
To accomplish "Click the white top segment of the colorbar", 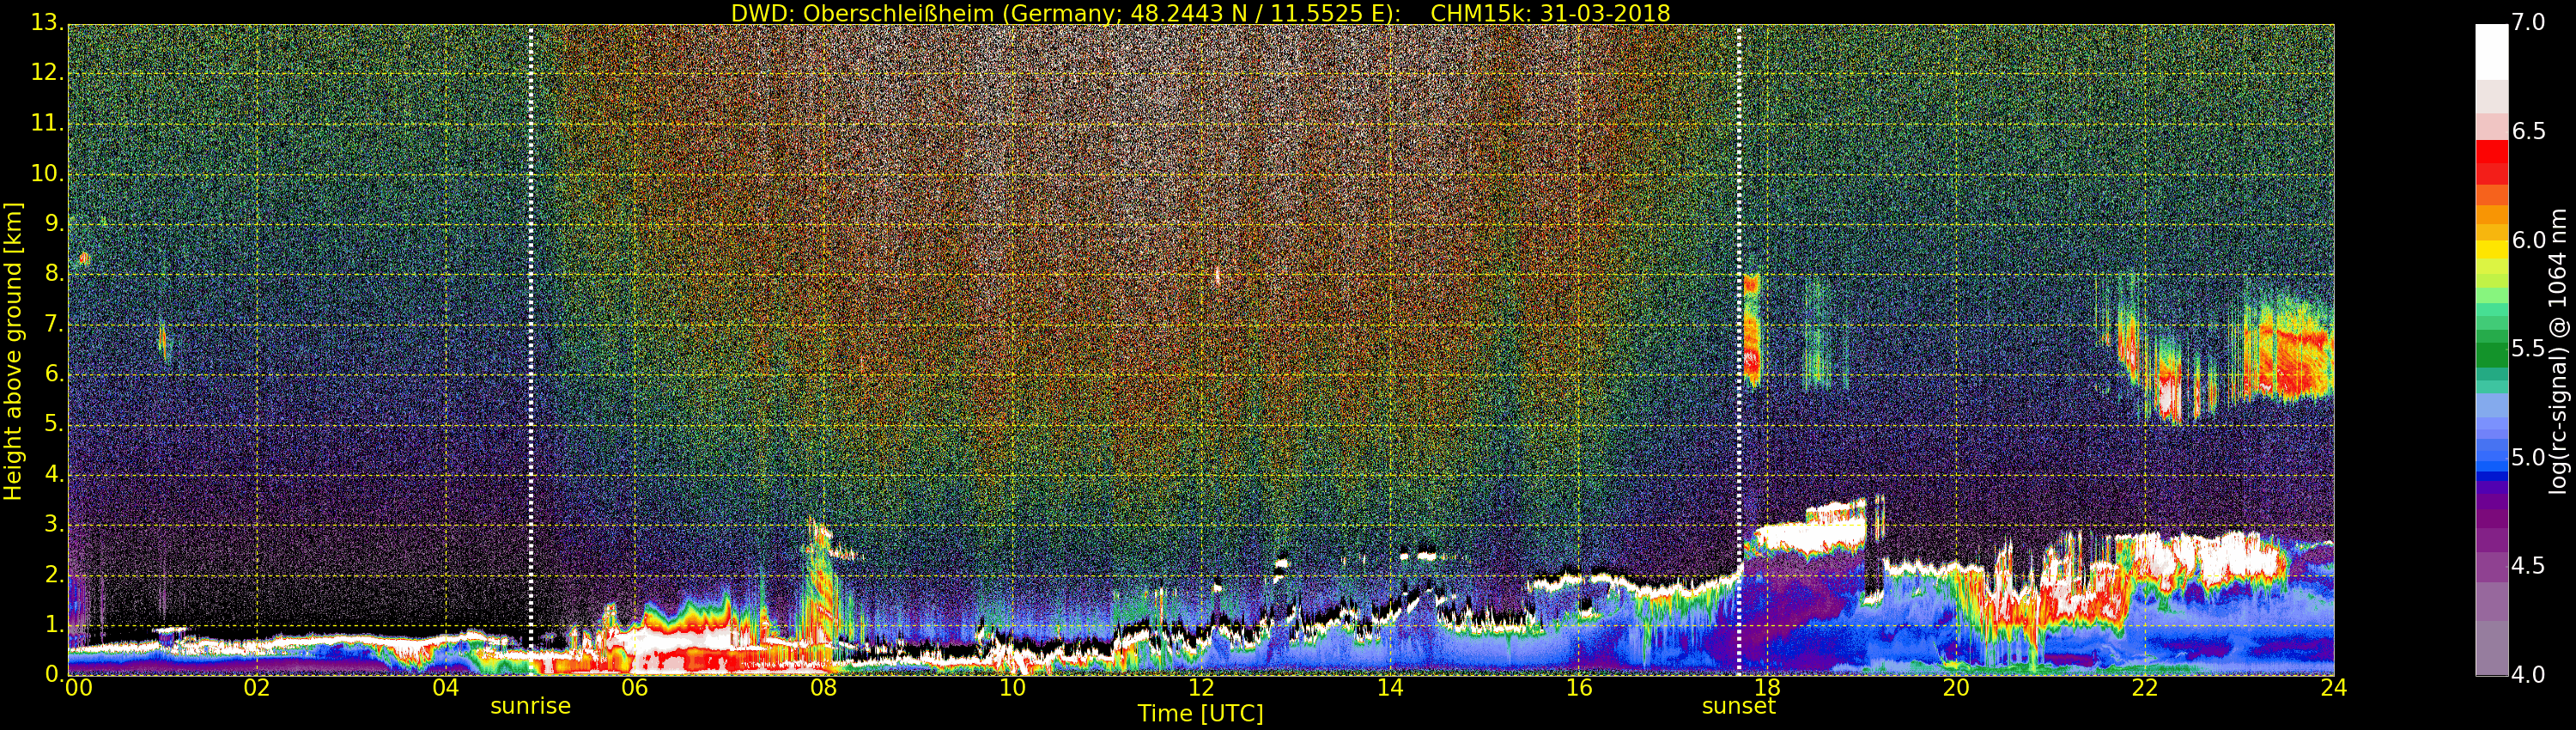I will point(2491,50).
